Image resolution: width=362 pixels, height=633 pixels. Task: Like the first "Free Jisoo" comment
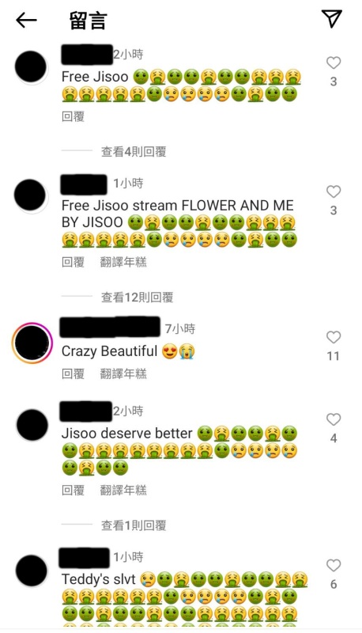click(x=334, y=63)
